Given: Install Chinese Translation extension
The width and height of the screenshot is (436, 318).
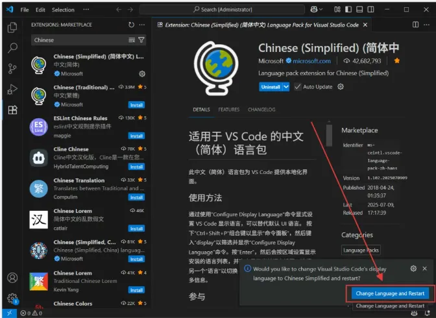Looking at the screenshot, I should [136, 197].
